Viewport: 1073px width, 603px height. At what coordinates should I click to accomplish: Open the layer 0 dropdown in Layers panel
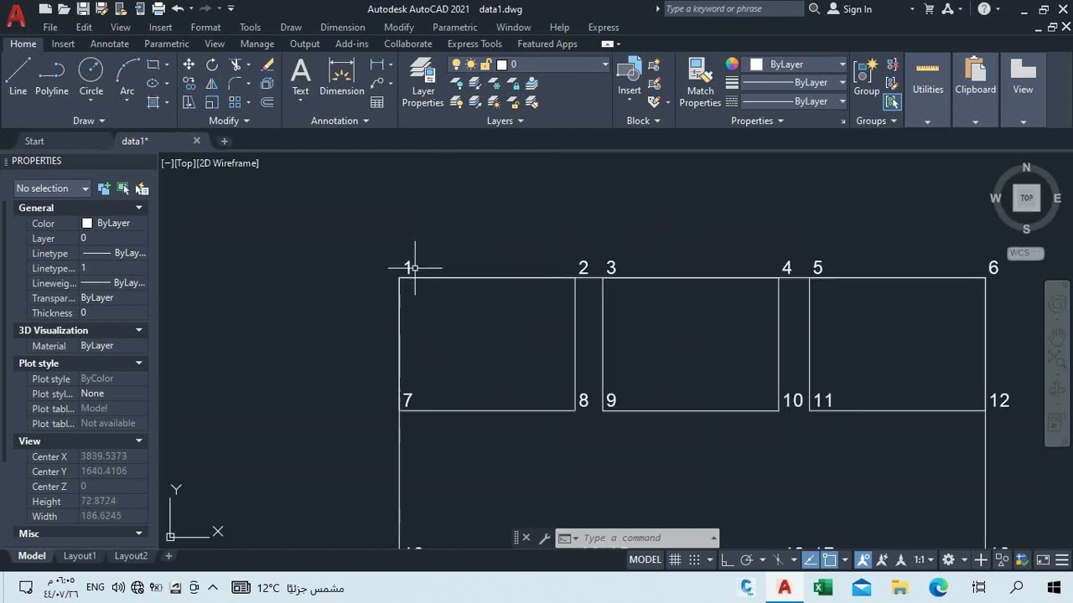(x=528, y=64)
